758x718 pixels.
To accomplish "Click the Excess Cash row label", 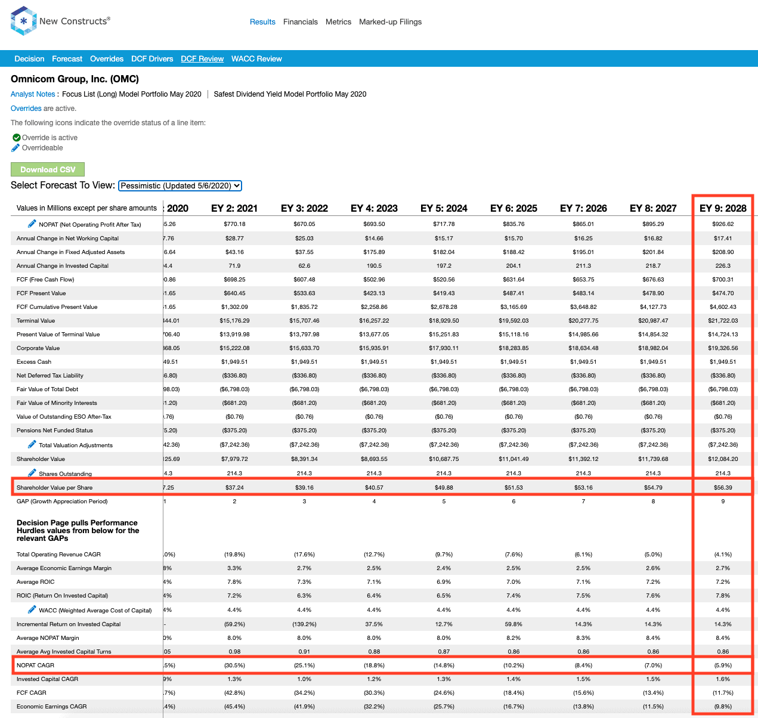I will click(34, 362).
